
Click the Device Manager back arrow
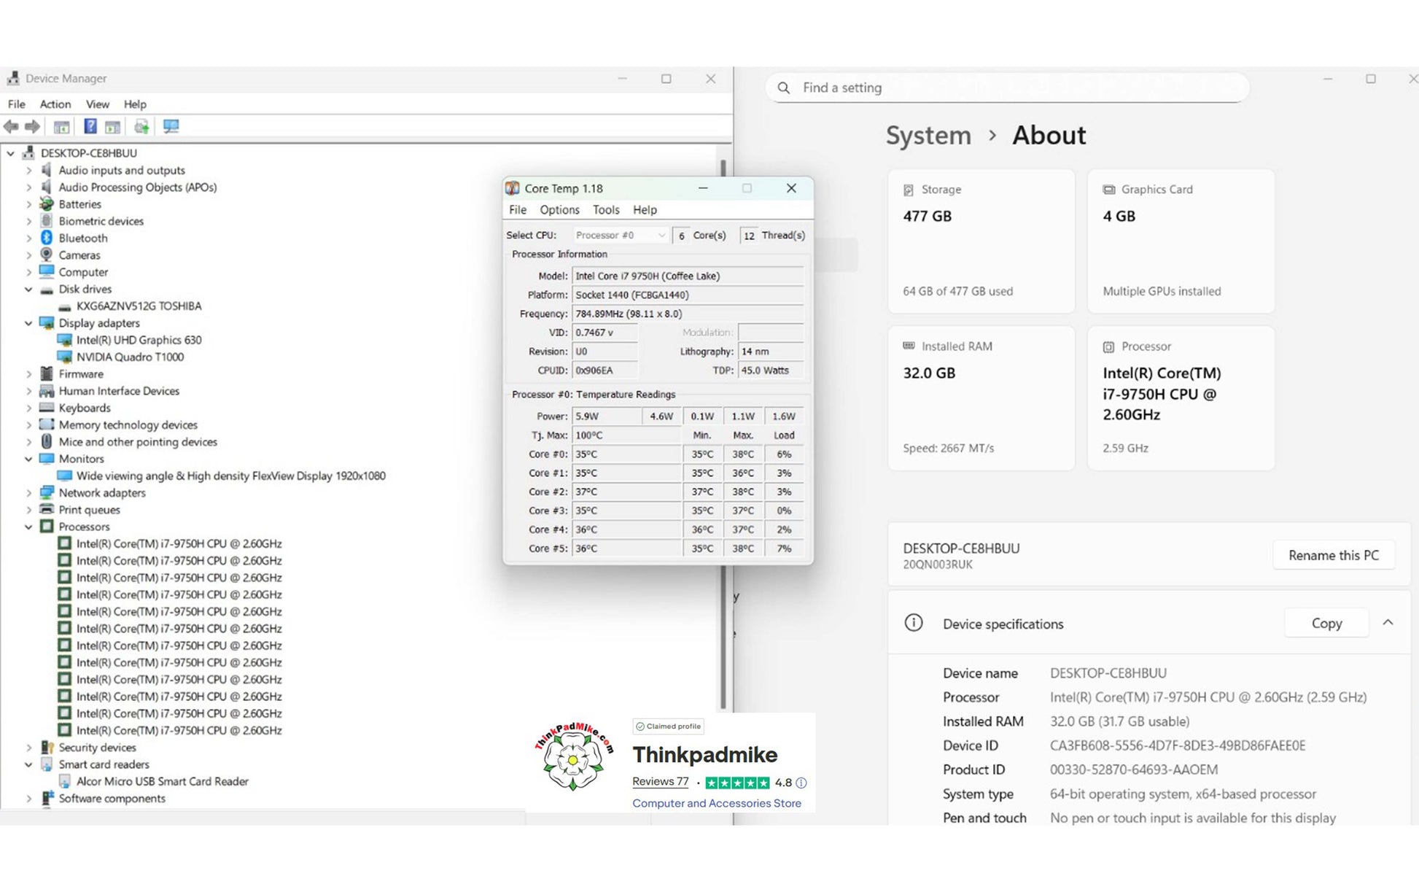pyautogui.click(x=11, y=127)
